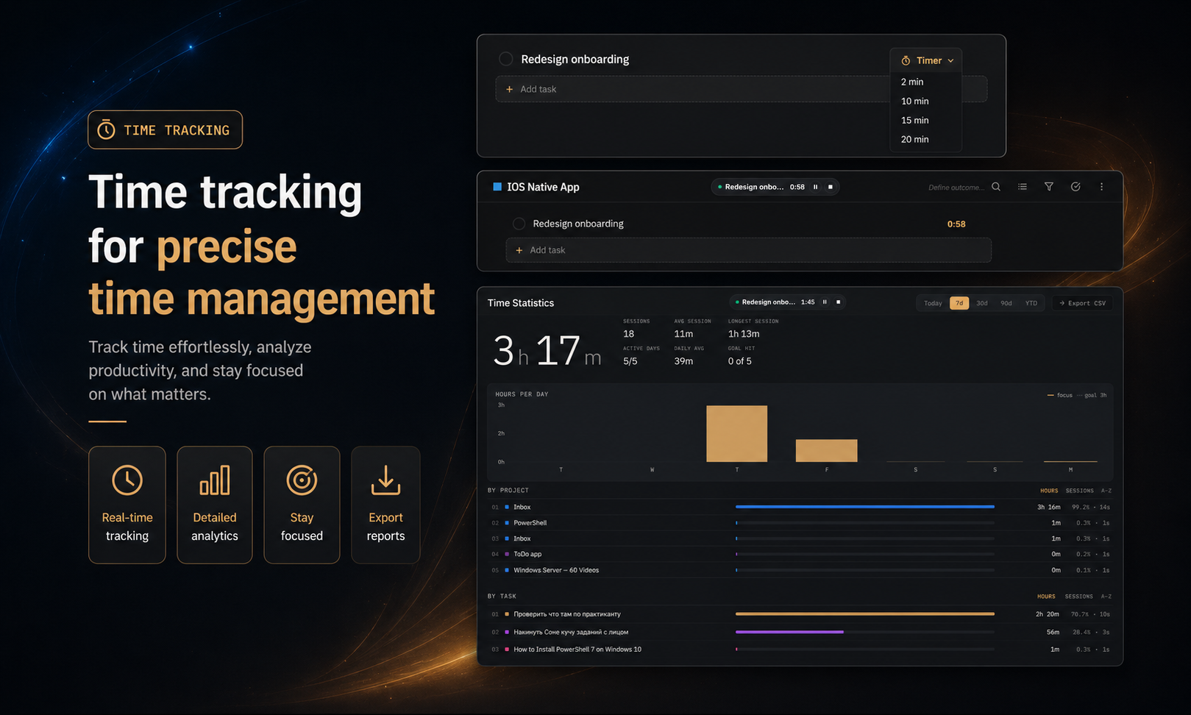Click the Add task field in IOS Native App
The height and width of the screenshot is (715, 1191).
748,250
